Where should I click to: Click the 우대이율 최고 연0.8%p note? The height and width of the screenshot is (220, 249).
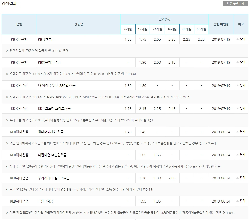coord(98,97)
